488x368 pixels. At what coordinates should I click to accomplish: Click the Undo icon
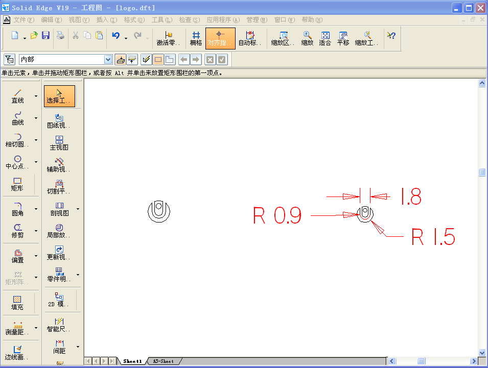116,35
